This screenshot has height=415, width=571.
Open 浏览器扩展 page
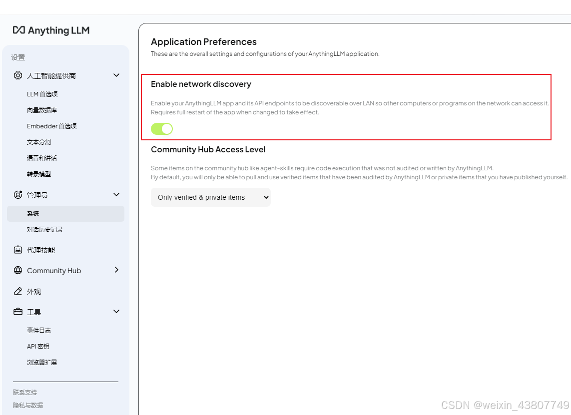coord(42,363)
